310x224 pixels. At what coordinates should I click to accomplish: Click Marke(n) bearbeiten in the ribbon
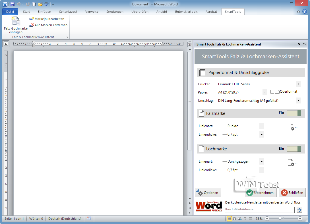point(47,19)
